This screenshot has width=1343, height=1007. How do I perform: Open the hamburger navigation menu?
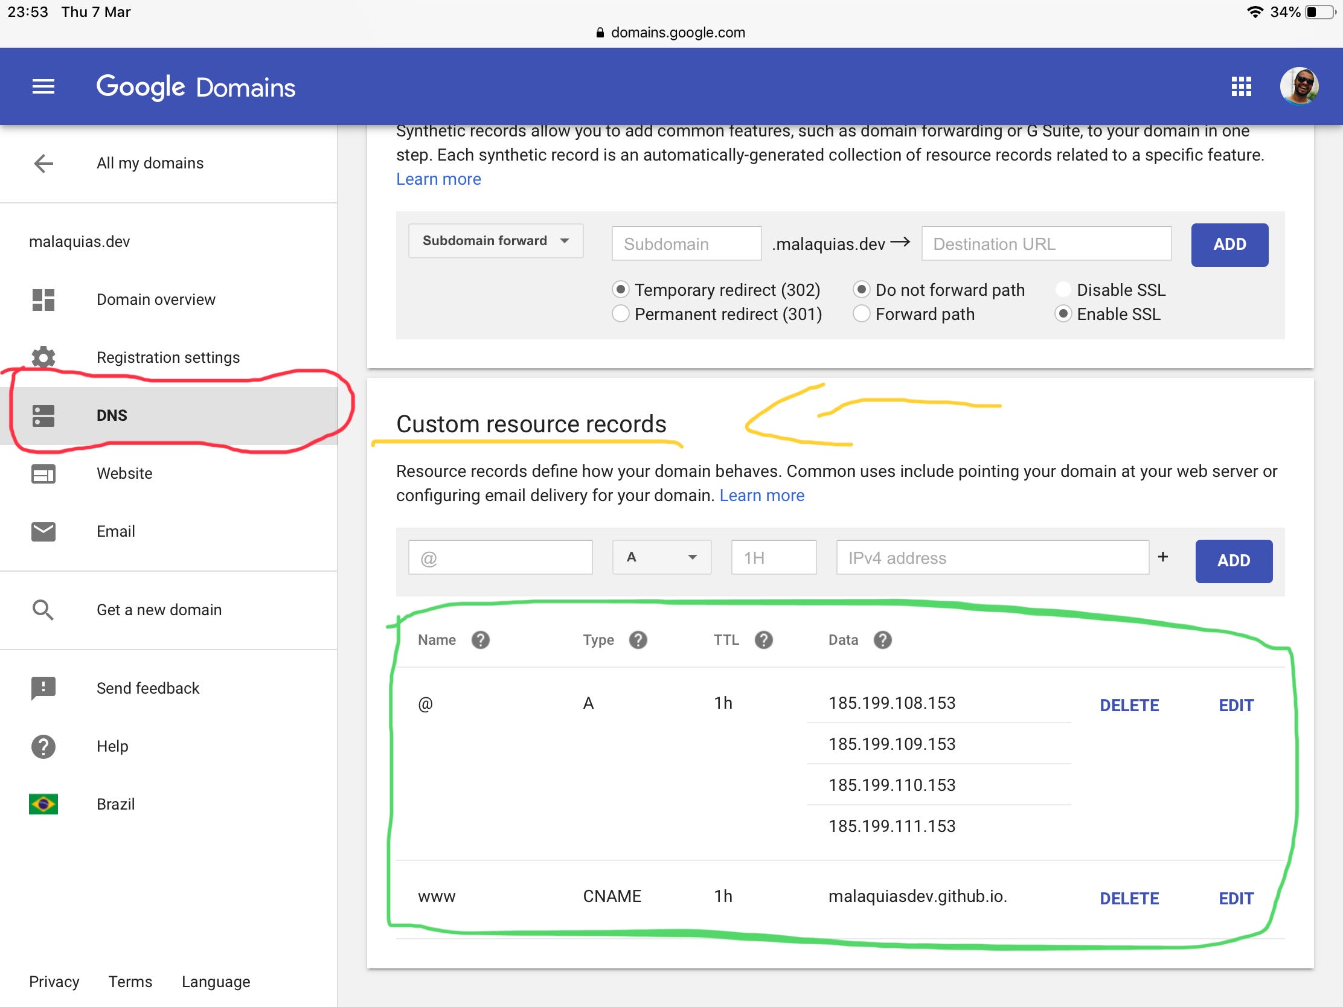click(x=43, y=87)
